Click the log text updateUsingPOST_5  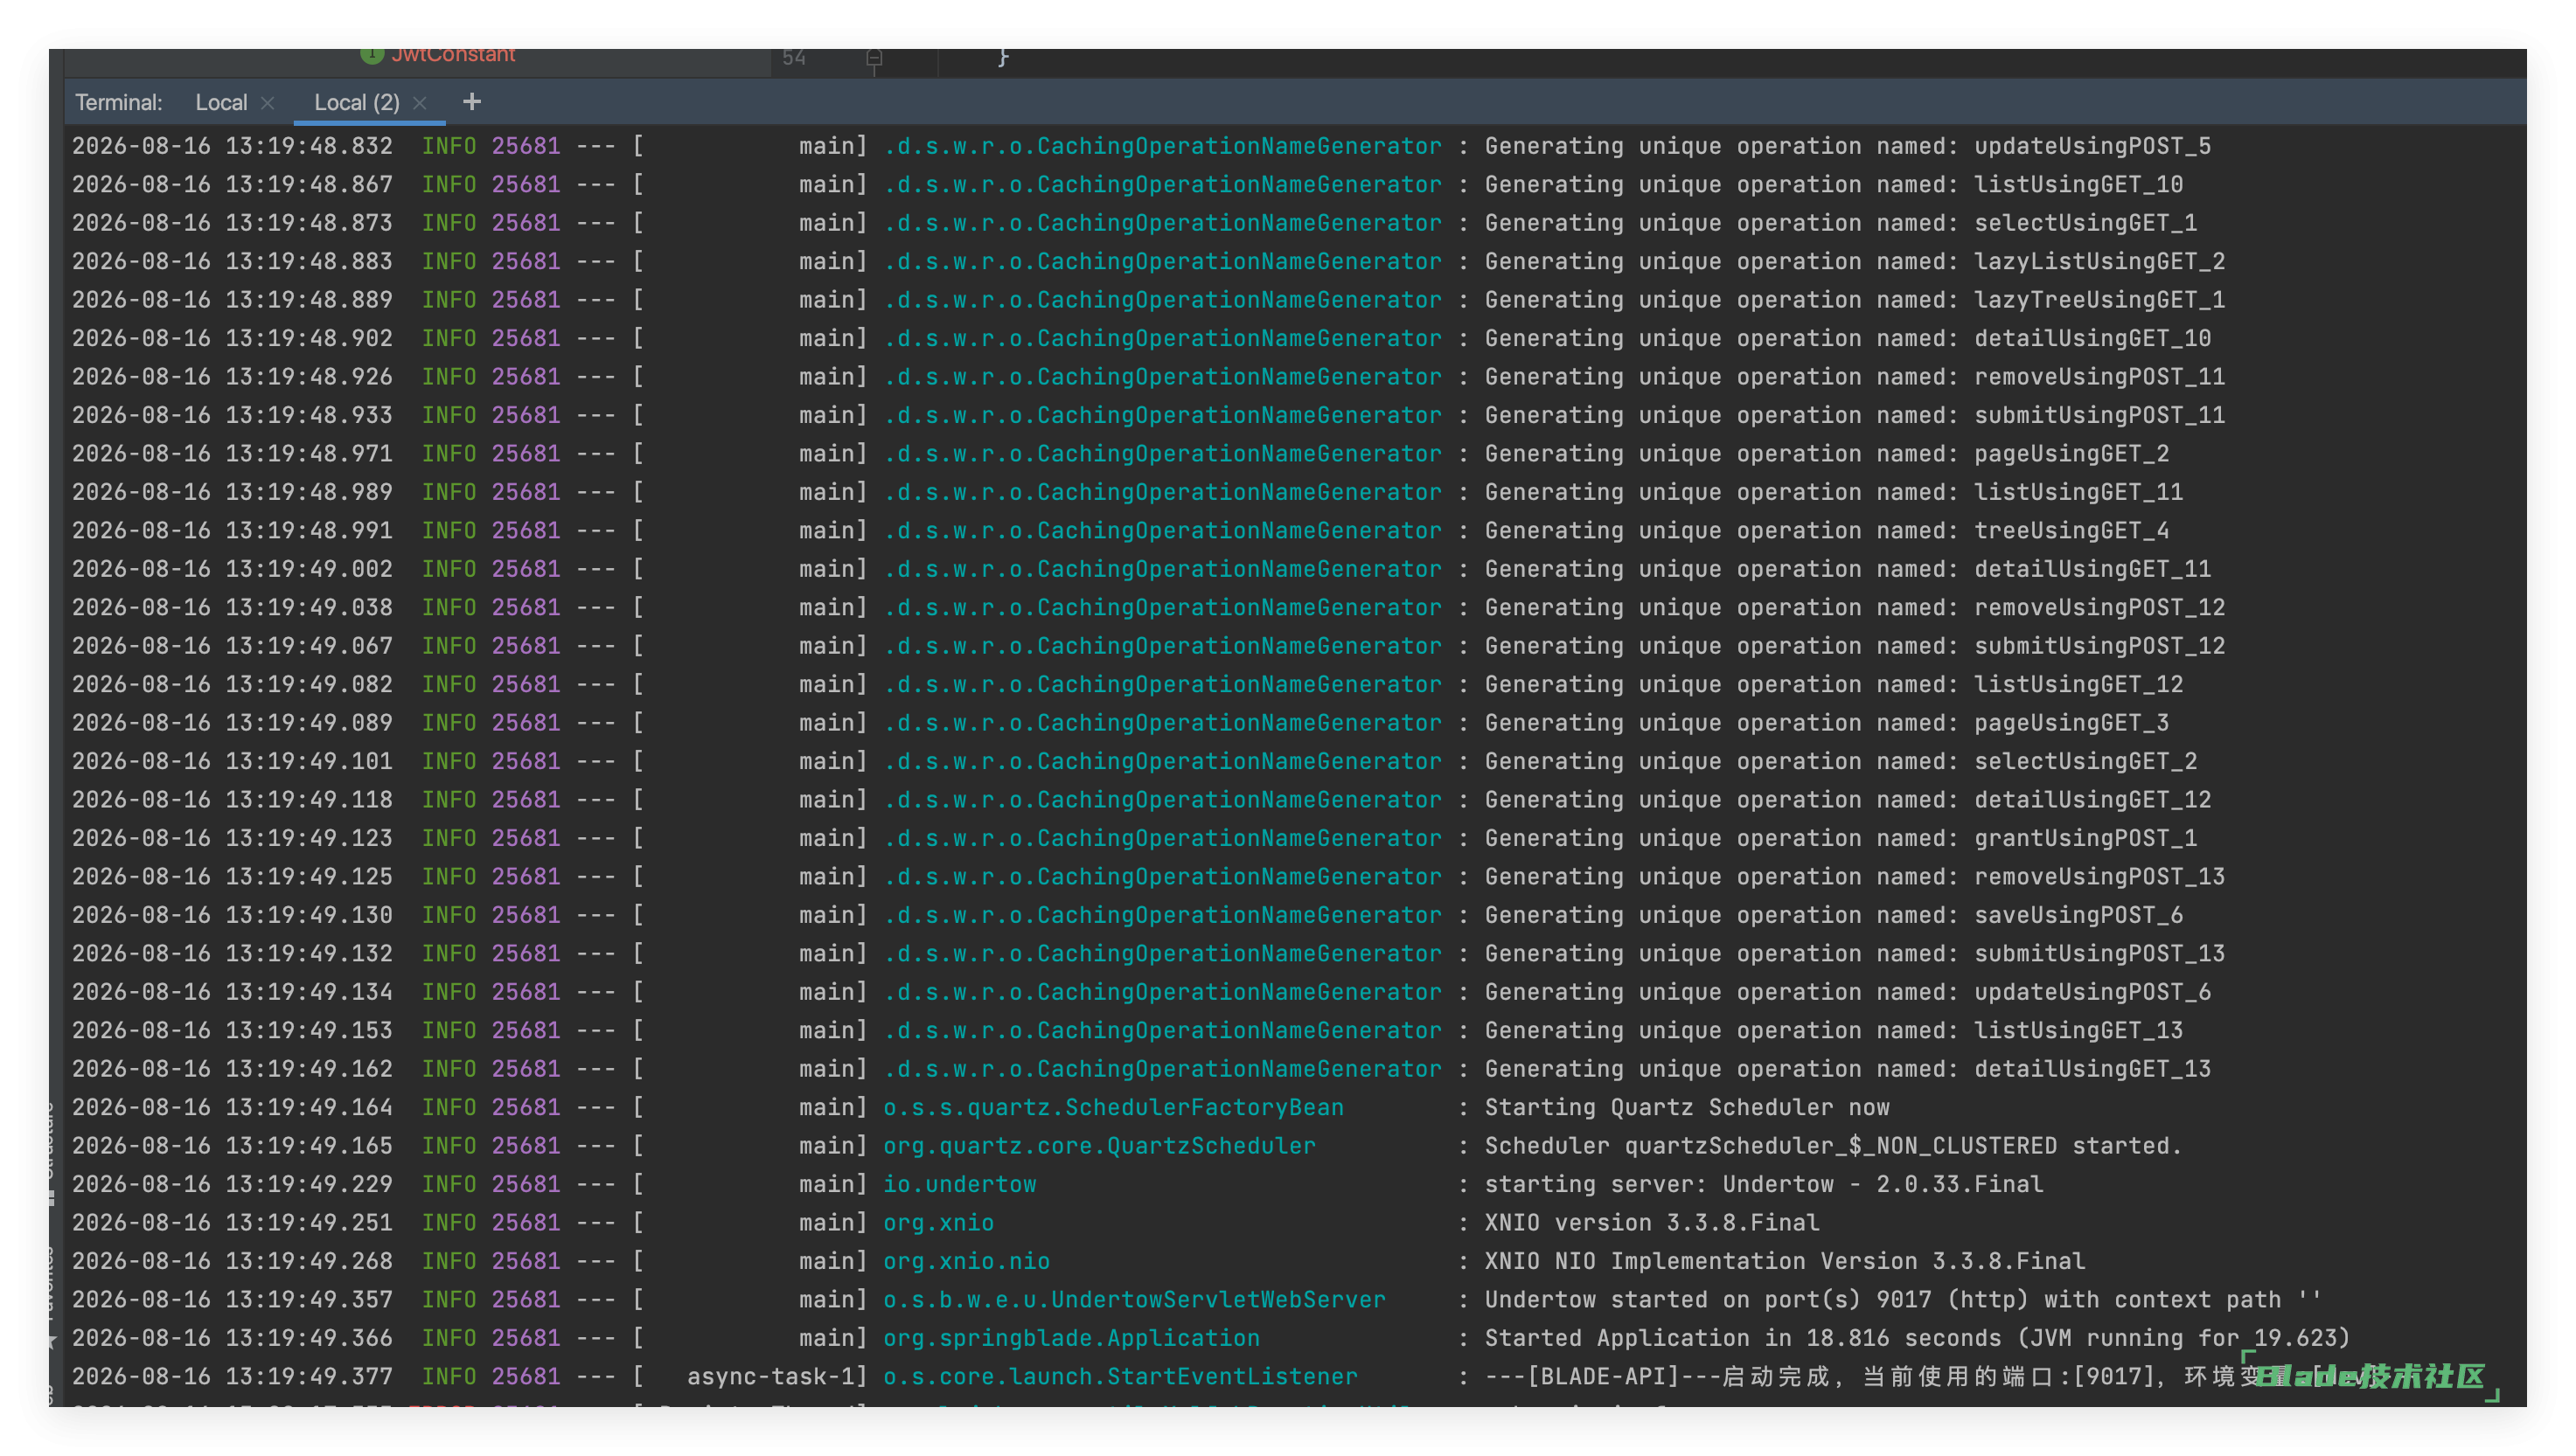[2092, 146]
